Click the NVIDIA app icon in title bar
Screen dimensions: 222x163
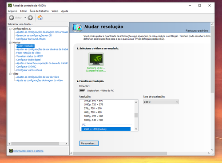10,5
